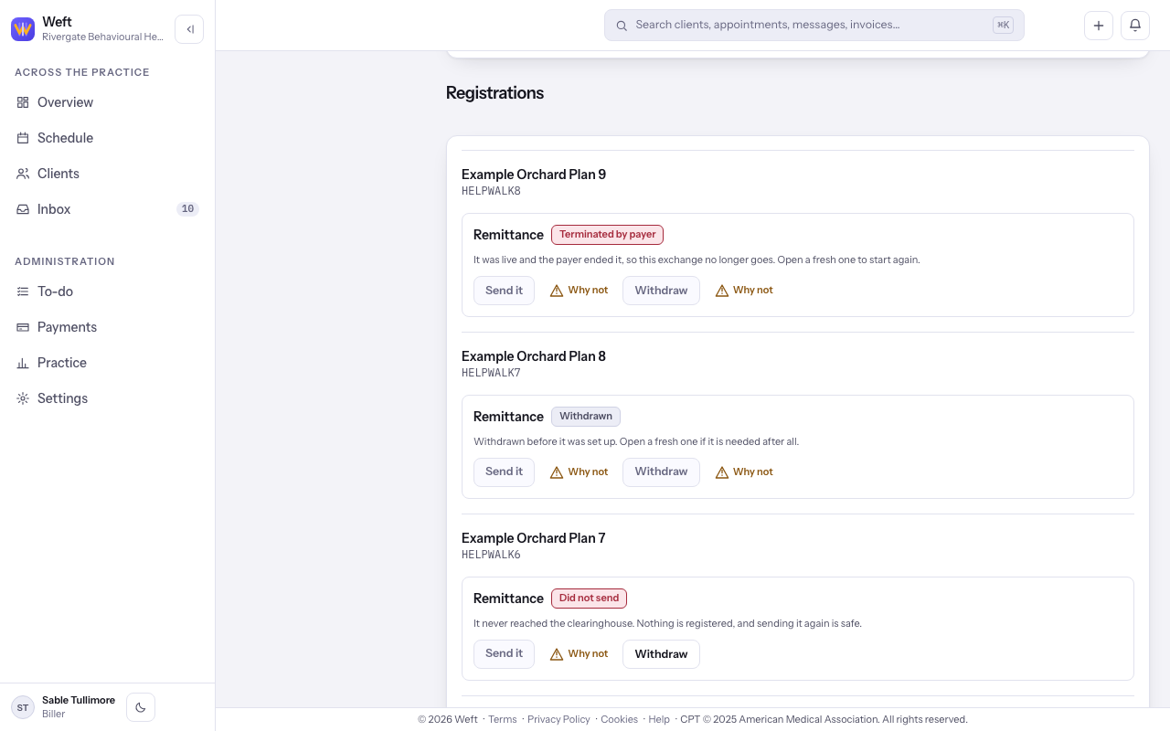Open notifications bell

tap(1135, 26)
